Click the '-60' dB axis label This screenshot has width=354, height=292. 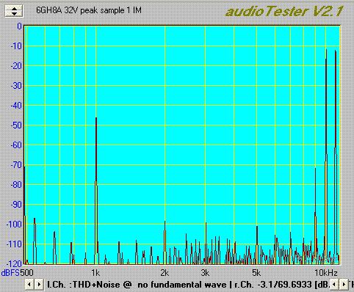(16, 145)
